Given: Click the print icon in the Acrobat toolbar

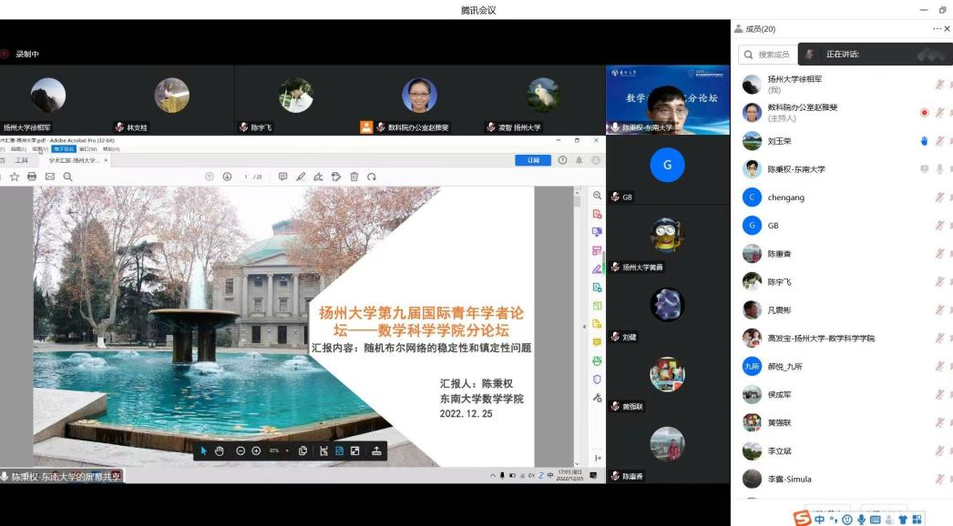Looking at the screenshot, I should point(32,177).
